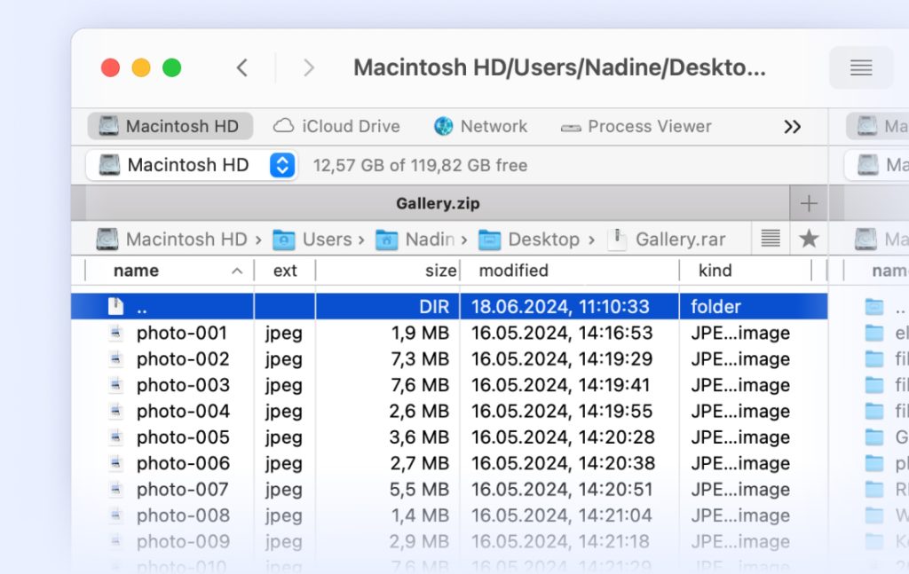Screen dimensions: 909x574
Task: Expand the favorites overflow chevron
Action: click(791, 126)
